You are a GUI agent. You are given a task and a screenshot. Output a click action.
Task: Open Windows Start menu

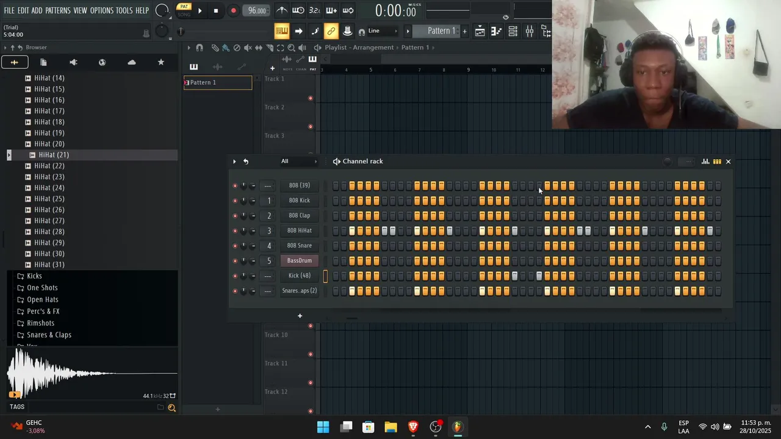[x=323, y=427]
